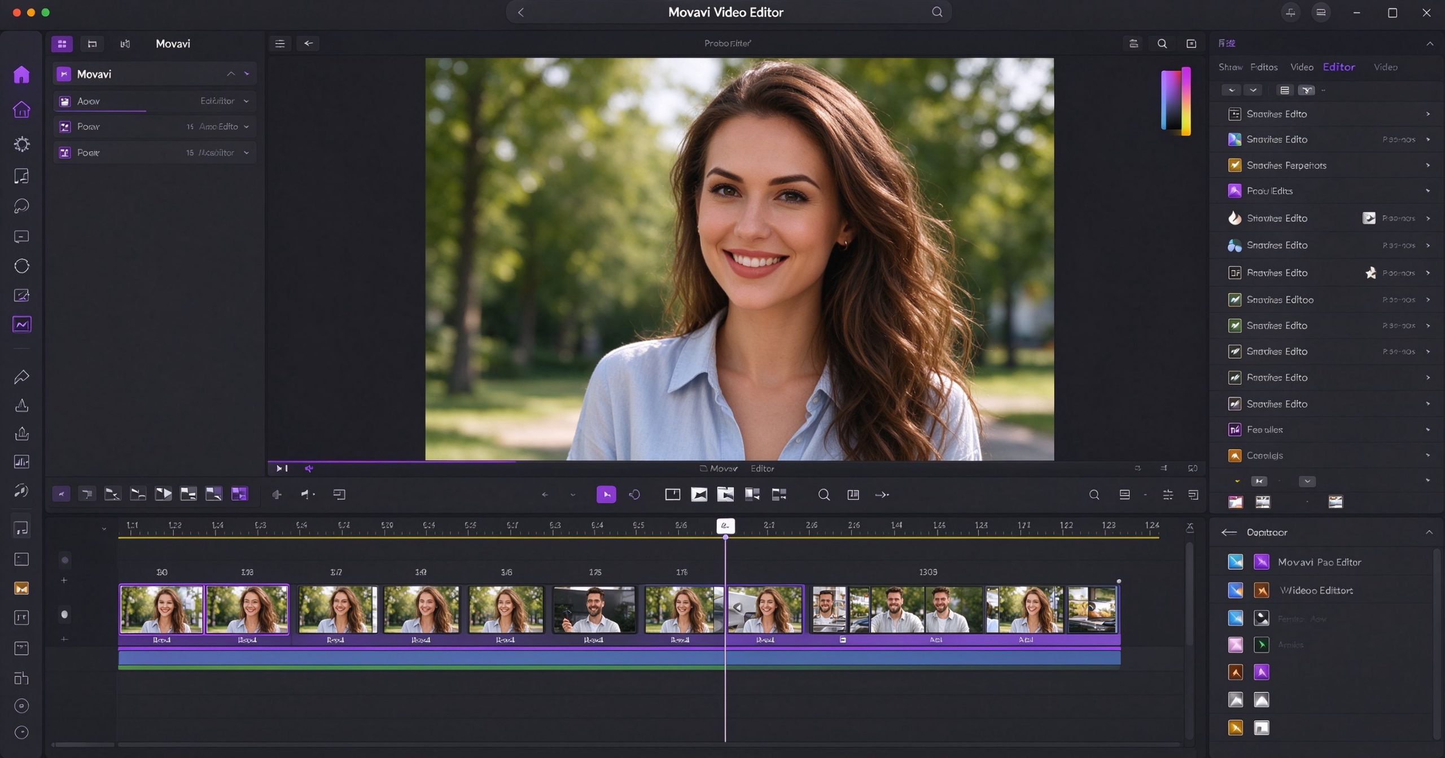Click the rotate icon next to purple cursor tool

pos(634,495)
